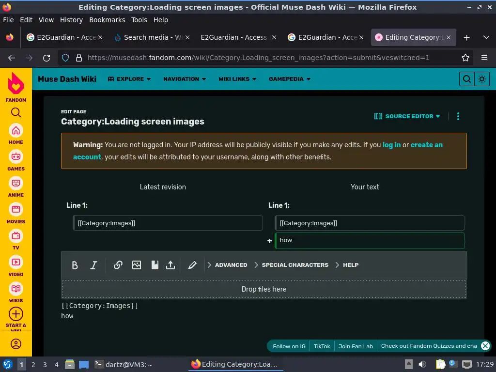Show site security lock information
Viewport: 496px width, 372px height.
pyautogui.click(x=79, y=58)
